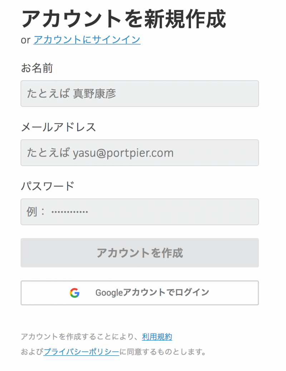The width and height of the screenshot is (286, 371).
Task: Select the メールアドレス input field
Action: pos(139,153)
